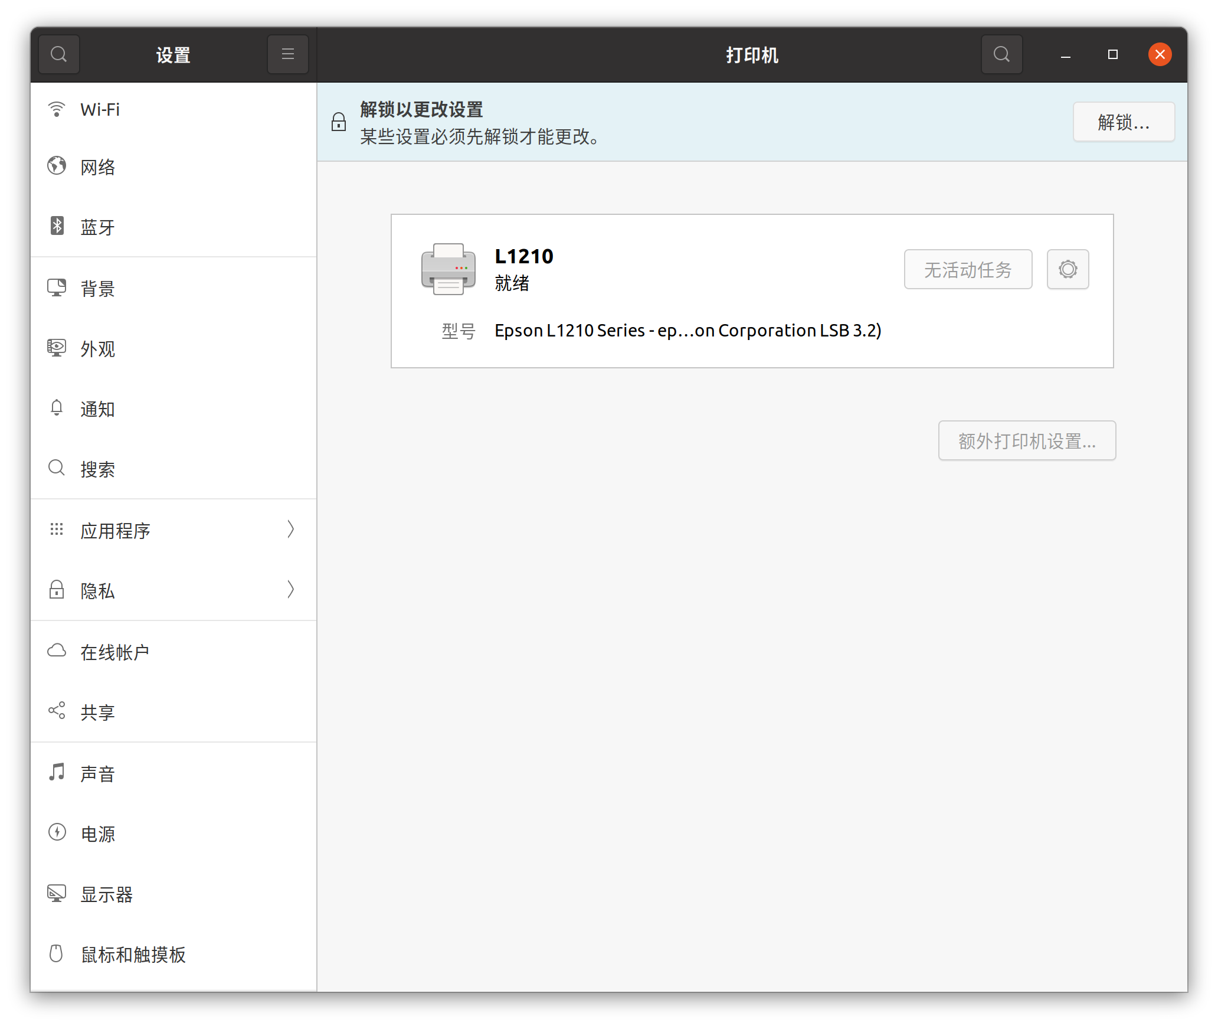Screen dimensions: 1218x1026
Task: Open 额外打印机设置... button
Action: click(x=1026, y=441)
